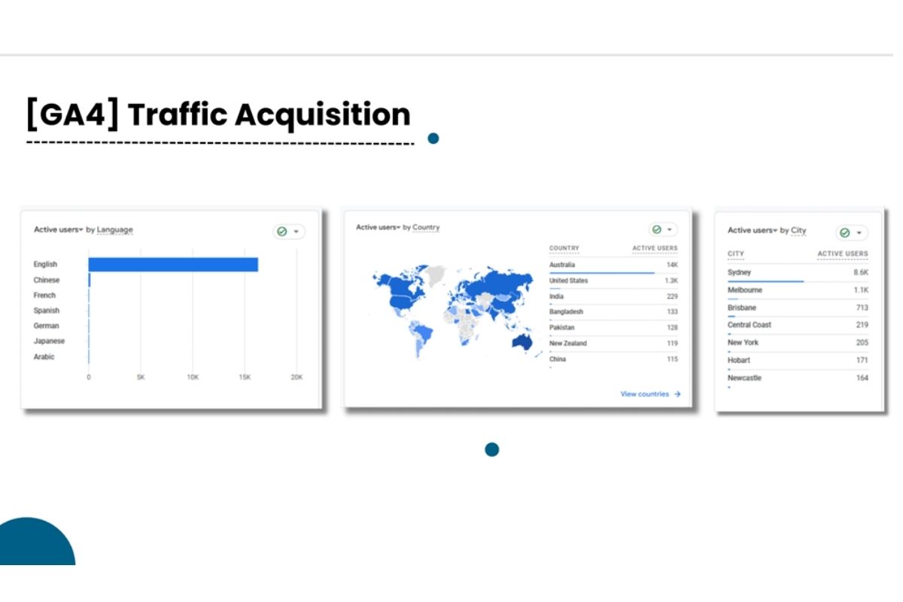The image size is (903, 602).
Task: Select the United States row
Action: pyautogui.click(x=613, y=281)
